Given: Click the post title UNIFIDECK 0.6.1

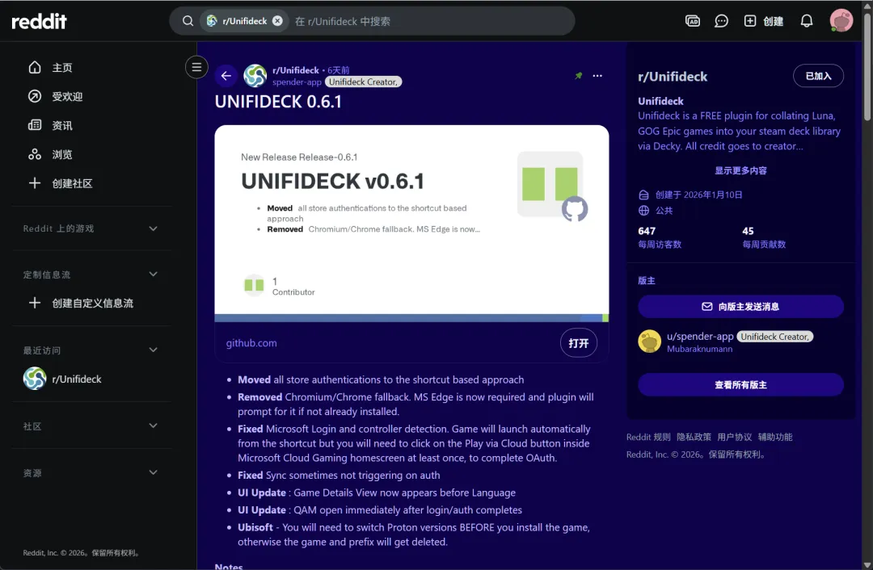Looking at the screenshot, I should point(278,102).
